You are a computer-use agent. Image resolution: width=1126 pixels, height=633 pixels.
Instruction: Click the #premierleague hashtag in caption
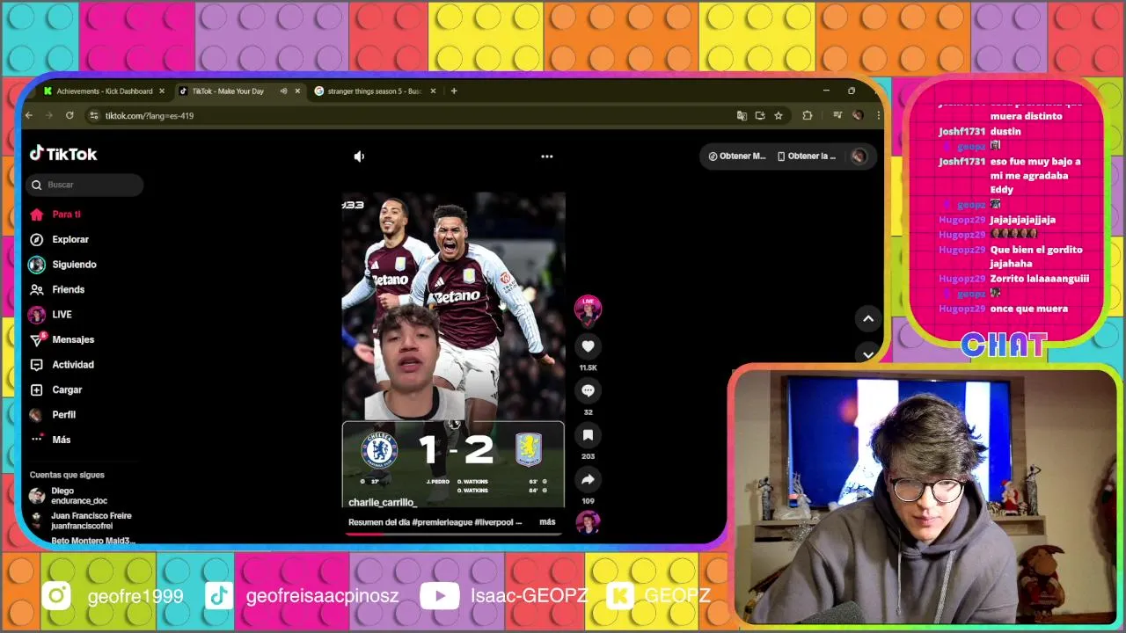[x=441, y=521]
